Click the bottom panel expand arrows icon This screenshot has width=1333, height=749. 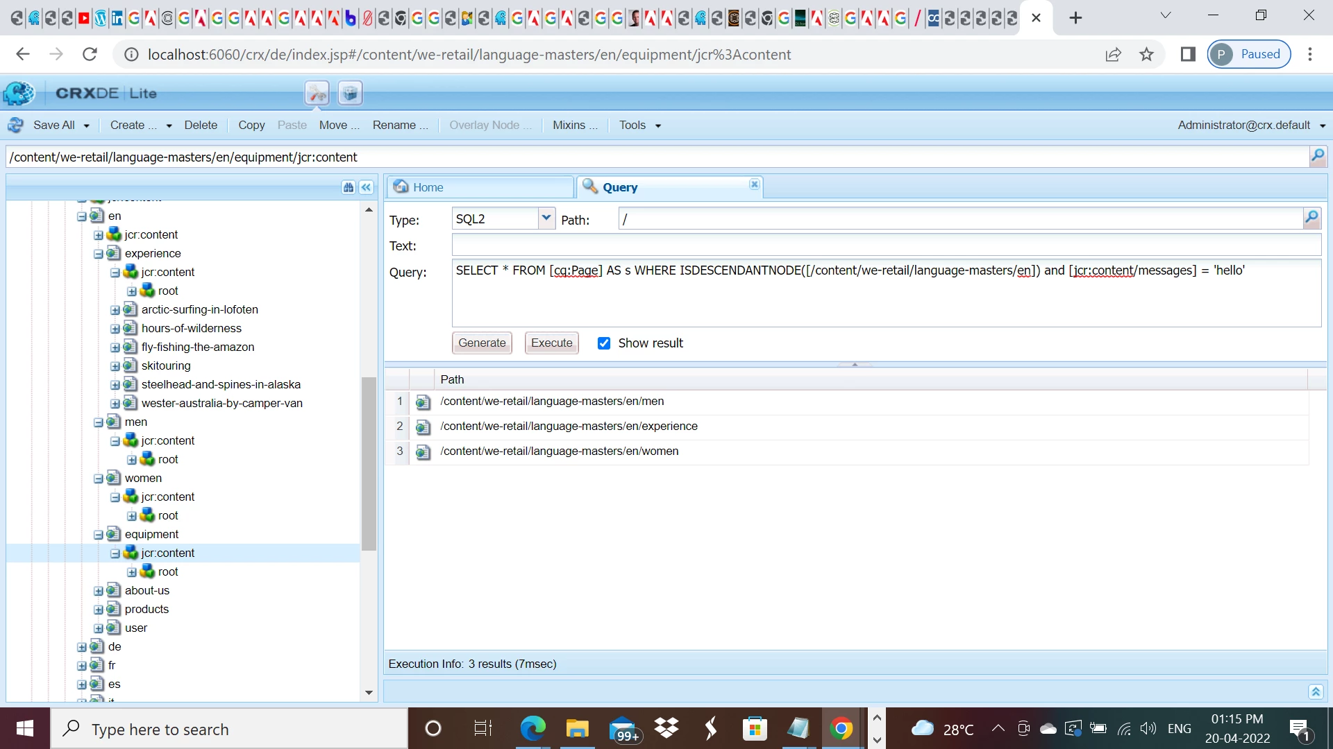(x=1316, y=691)
